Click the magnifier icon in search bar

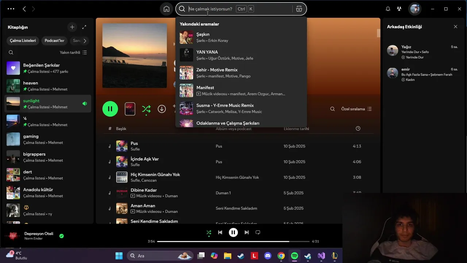(x=182, y=9)
